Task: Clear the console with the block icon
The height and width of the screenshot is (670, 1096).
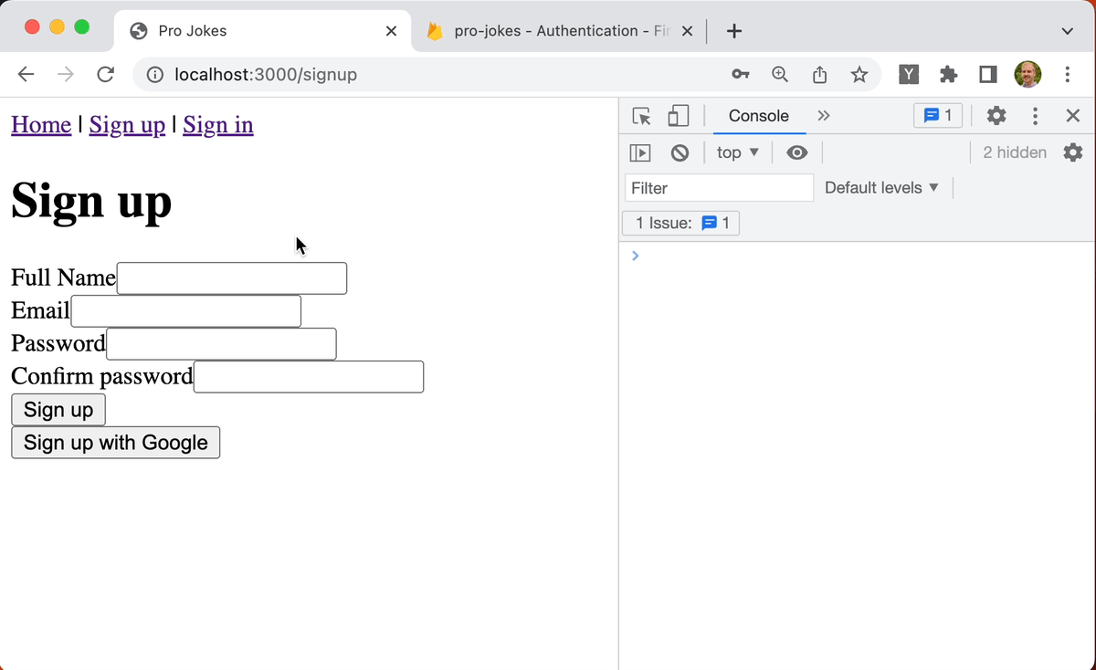Action: coord(680,152)
